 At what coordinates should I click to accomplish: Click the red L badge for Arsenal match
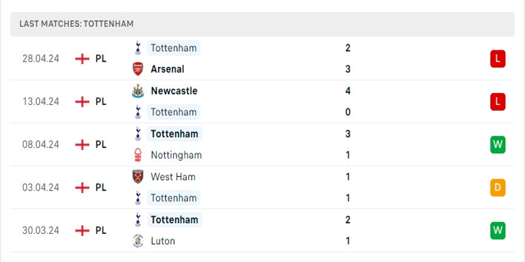coord(497,59)
